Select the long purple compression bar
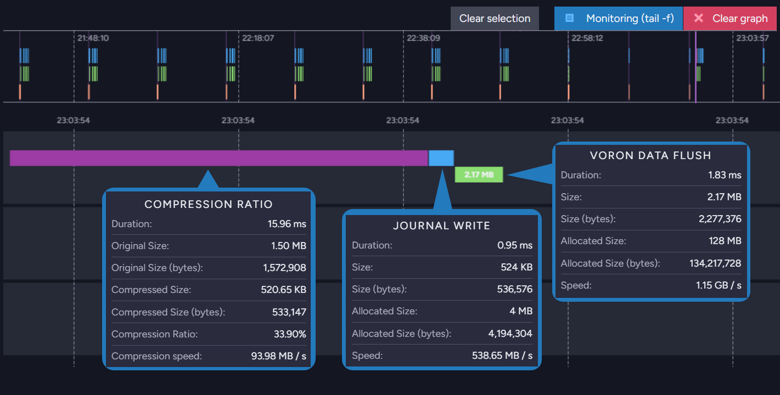The width and height of the screenshot is (780, 395). (x=218, y=158)
